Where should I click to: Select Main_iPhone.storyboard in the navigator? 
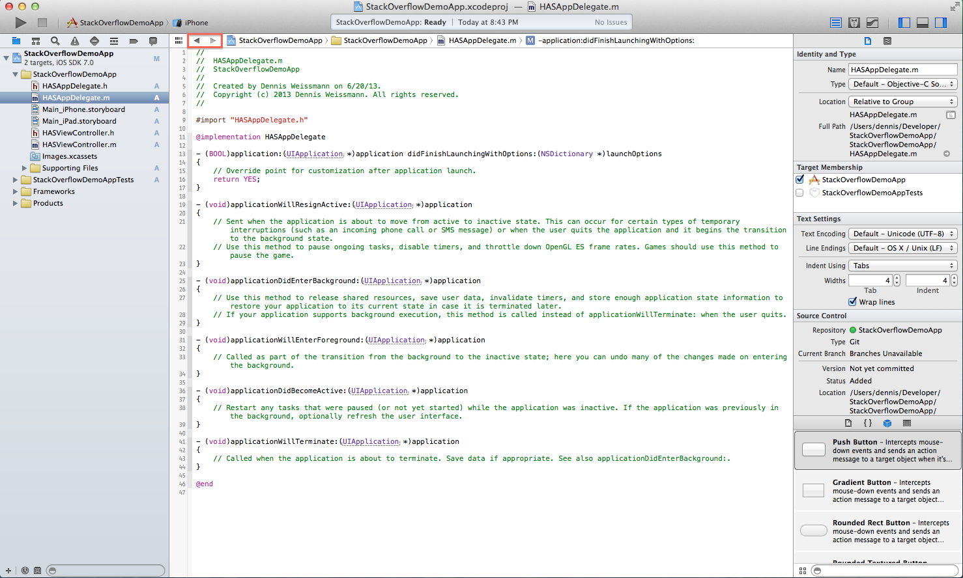pos(84,109)
